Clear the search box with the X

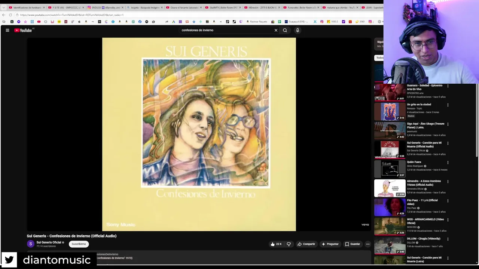click(x=276, y=30)
